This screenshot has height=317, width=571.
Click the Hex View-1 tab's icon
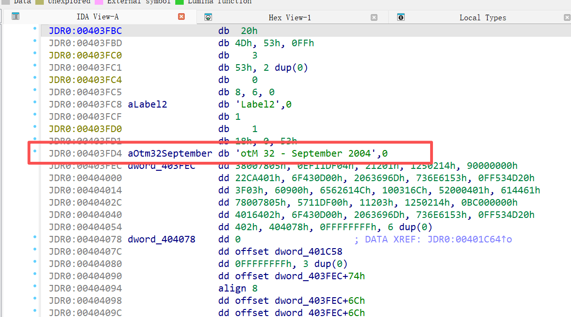point(208,17)
